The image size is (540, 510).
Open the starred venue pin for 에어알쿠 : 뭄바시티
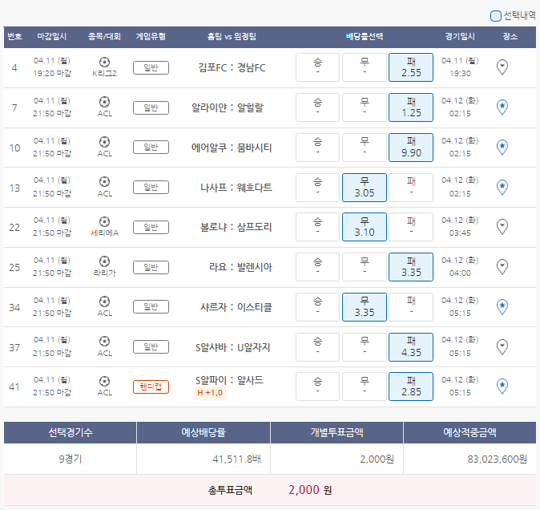tap(502, 147)
